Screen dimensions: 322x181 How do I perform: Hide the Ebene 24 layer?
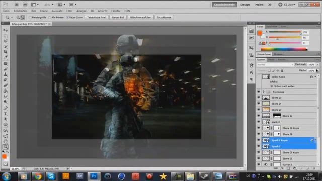pyautogui.click(x=259, y=104)
